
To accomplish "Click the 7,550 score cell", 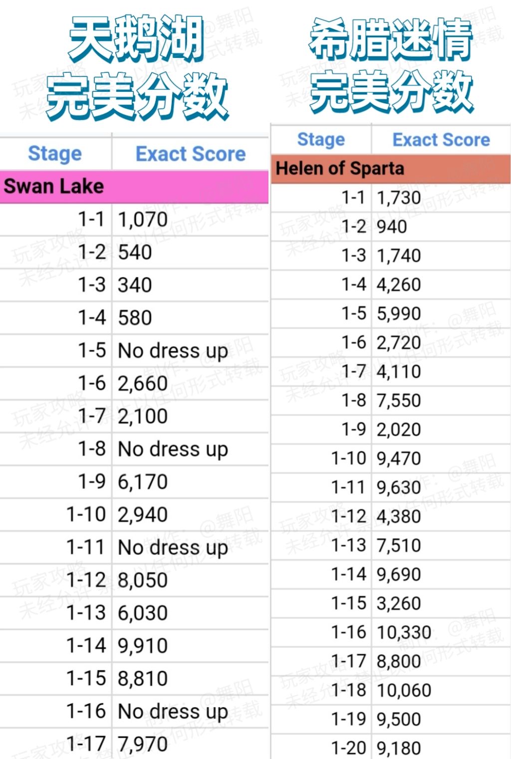I will click(x=399, y=401).
